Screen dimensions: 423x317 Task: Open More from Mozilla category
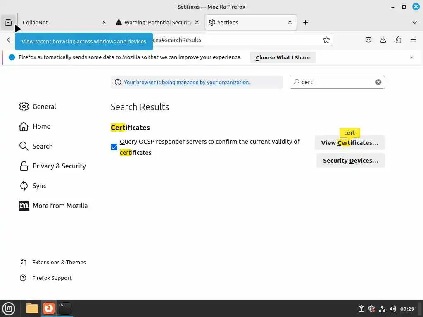[53, 206]
